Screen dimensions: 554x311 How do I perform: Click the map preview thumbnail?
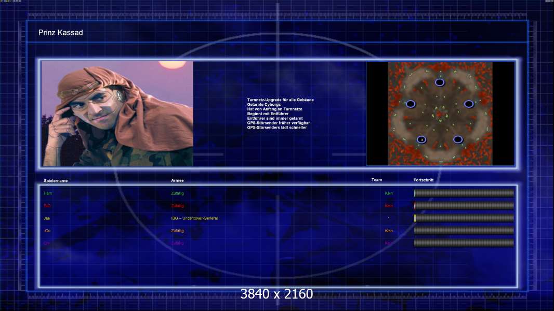pos(440,114)
